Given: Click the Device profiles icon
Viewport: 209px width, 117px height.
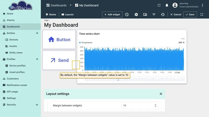Looking at the screenshot, I should tap(7, 66).
